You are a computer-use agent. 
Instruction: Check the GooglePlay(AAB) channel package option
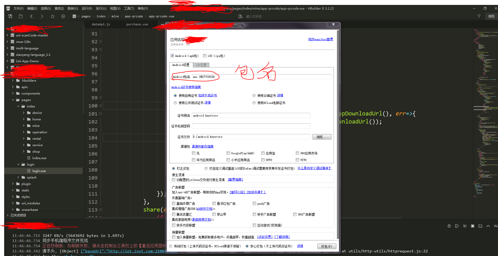(228, 153)
